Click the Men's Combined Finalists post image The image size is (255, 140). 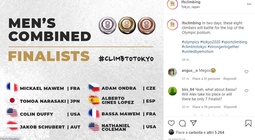click(82, 70)
